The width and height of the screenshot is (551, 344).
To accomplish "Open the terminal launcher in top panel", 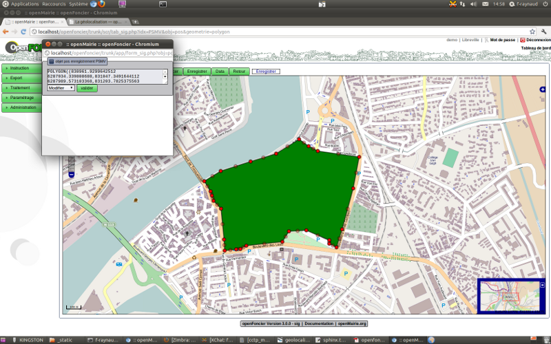I will tap(163, 4).
